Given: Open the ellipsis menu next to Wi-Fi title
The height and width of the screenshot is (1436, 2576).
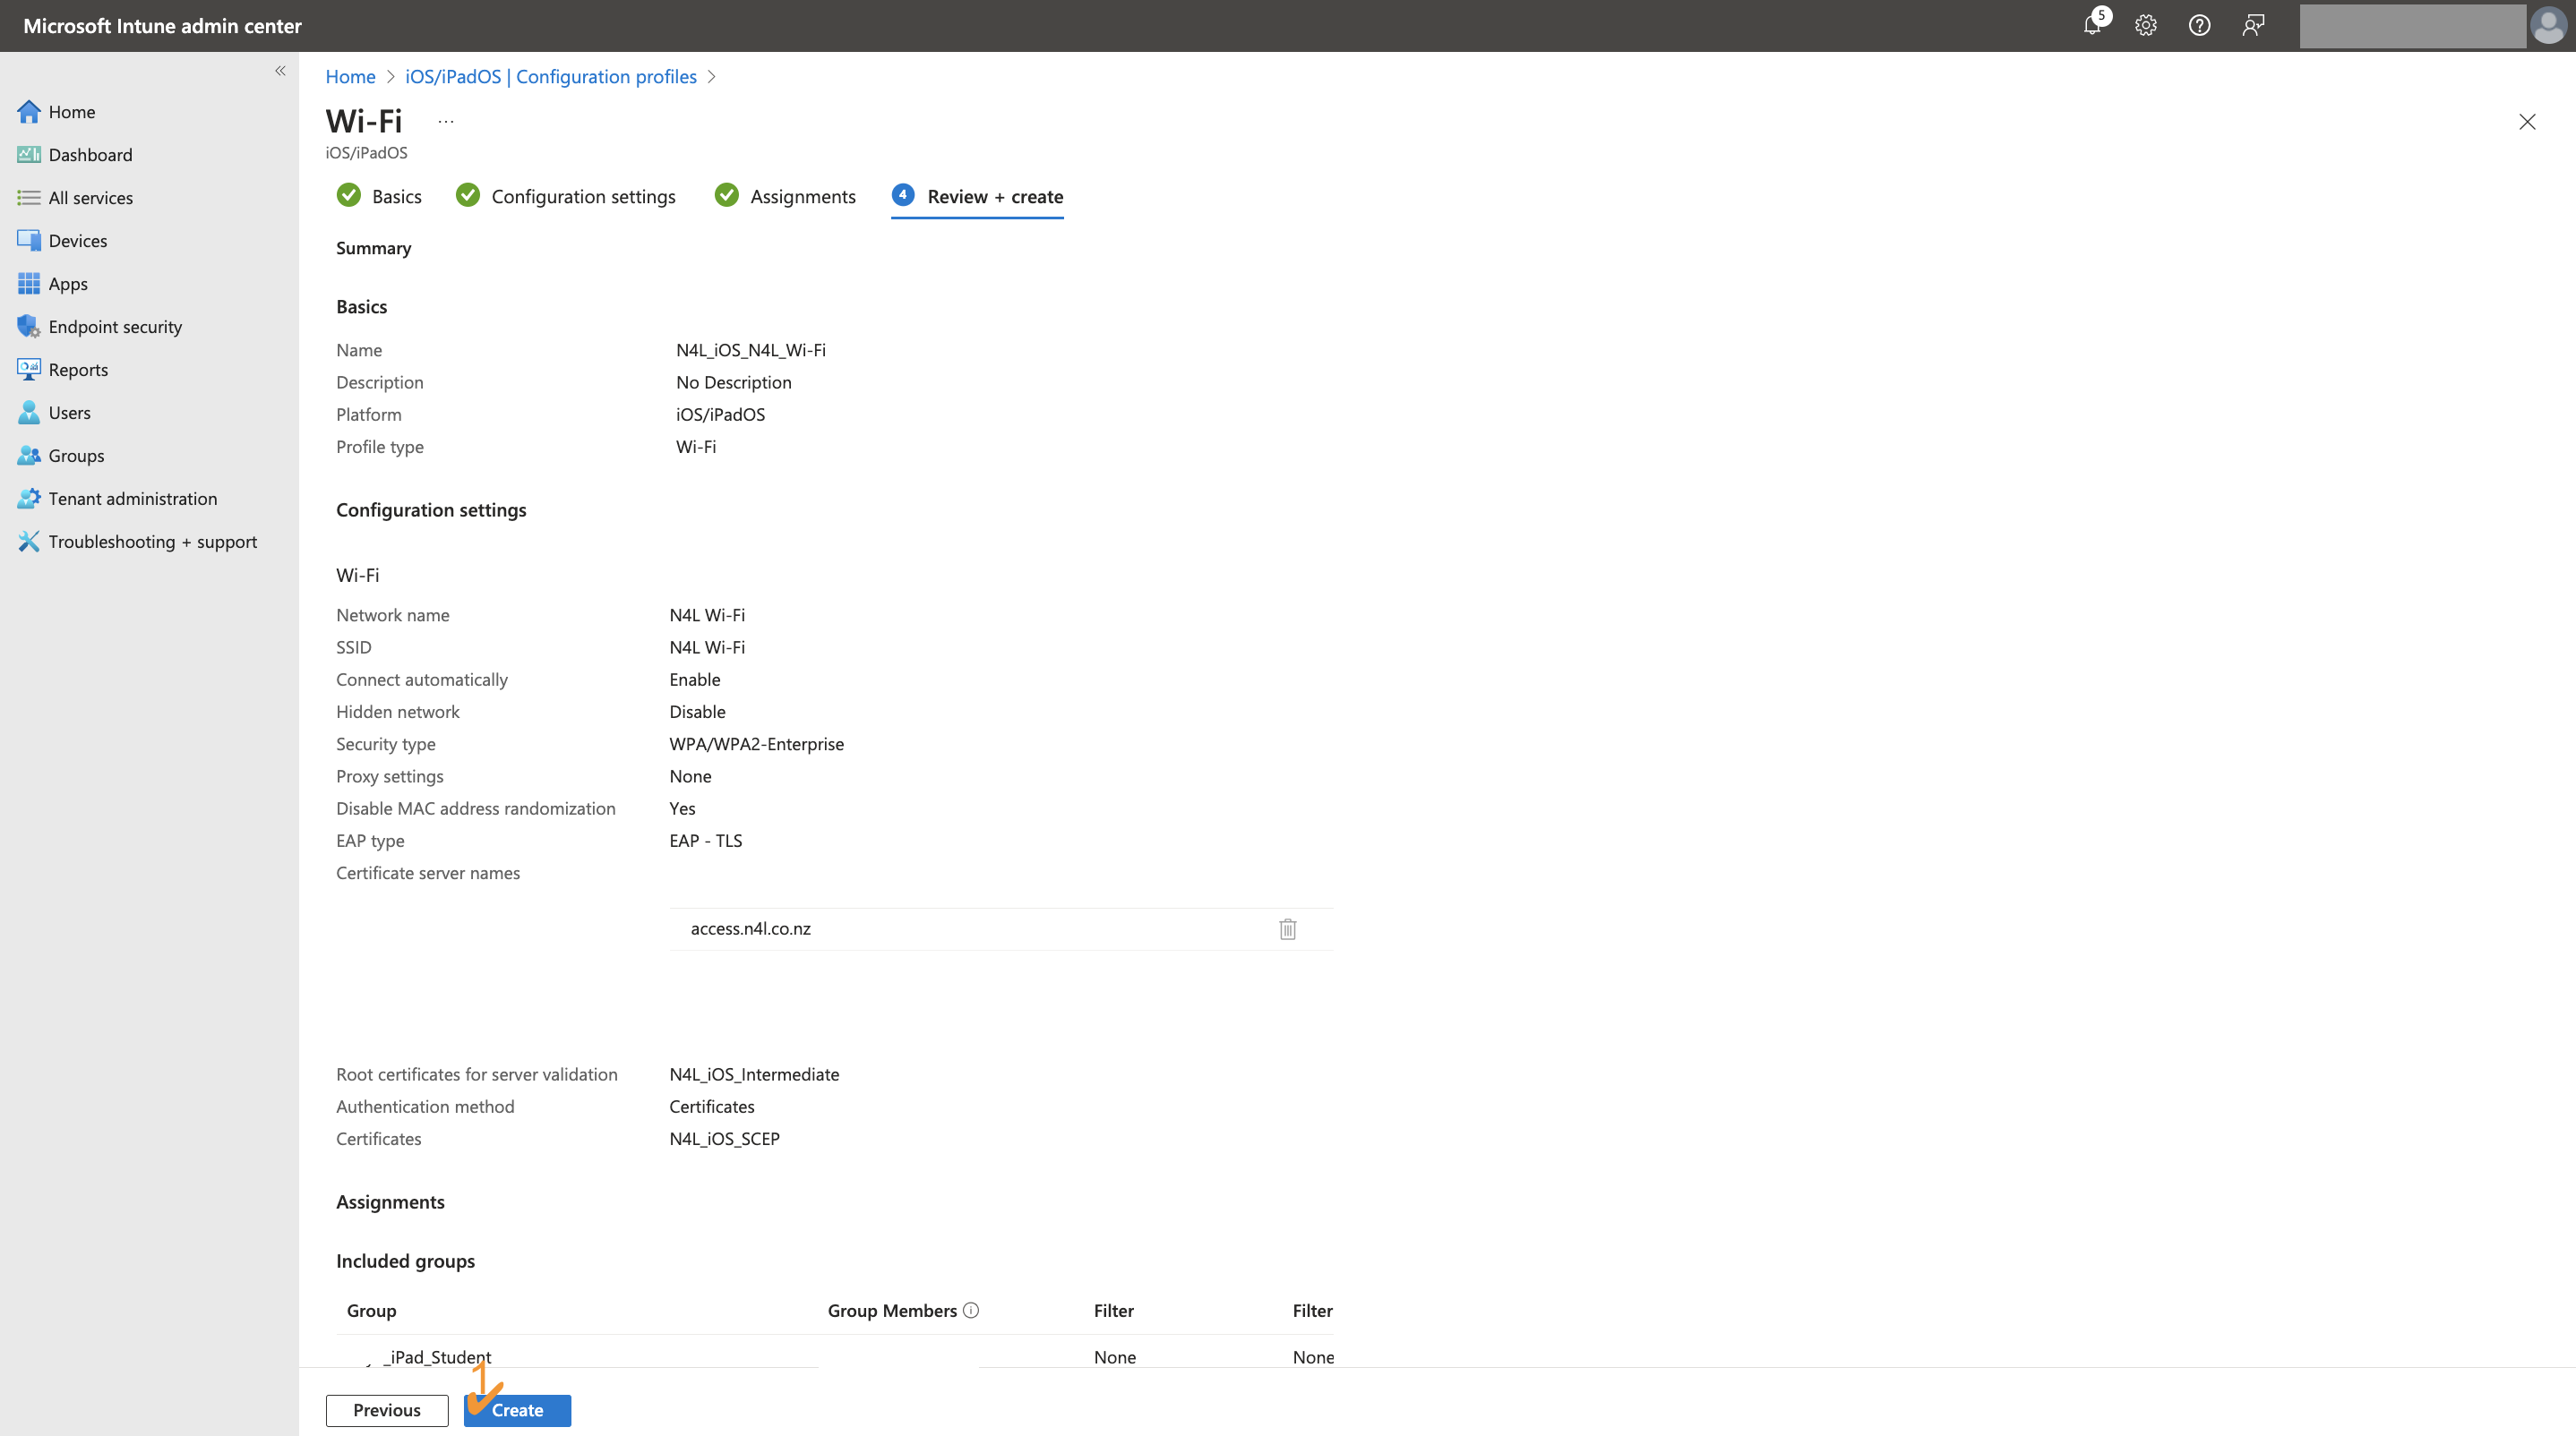Looking at the screenshot, I should pyautogui.click(x=445, y=120).
